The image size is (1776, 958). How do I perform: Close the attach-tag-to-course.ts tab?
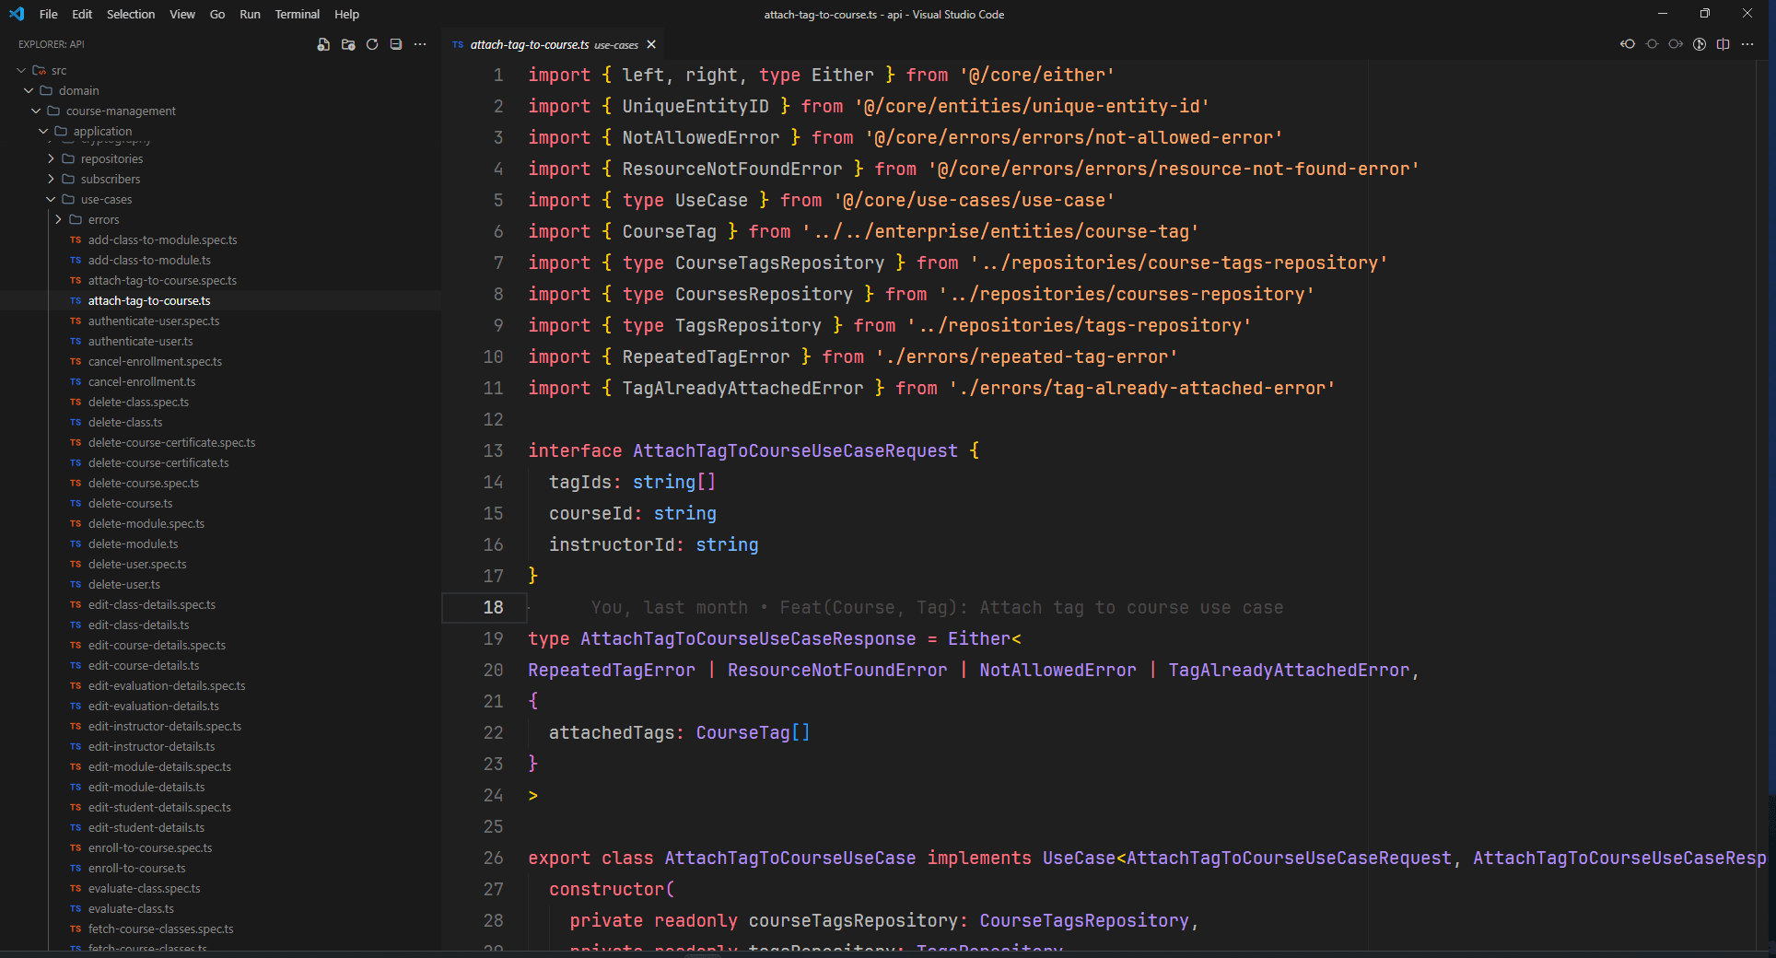click(x=651, y=44)
